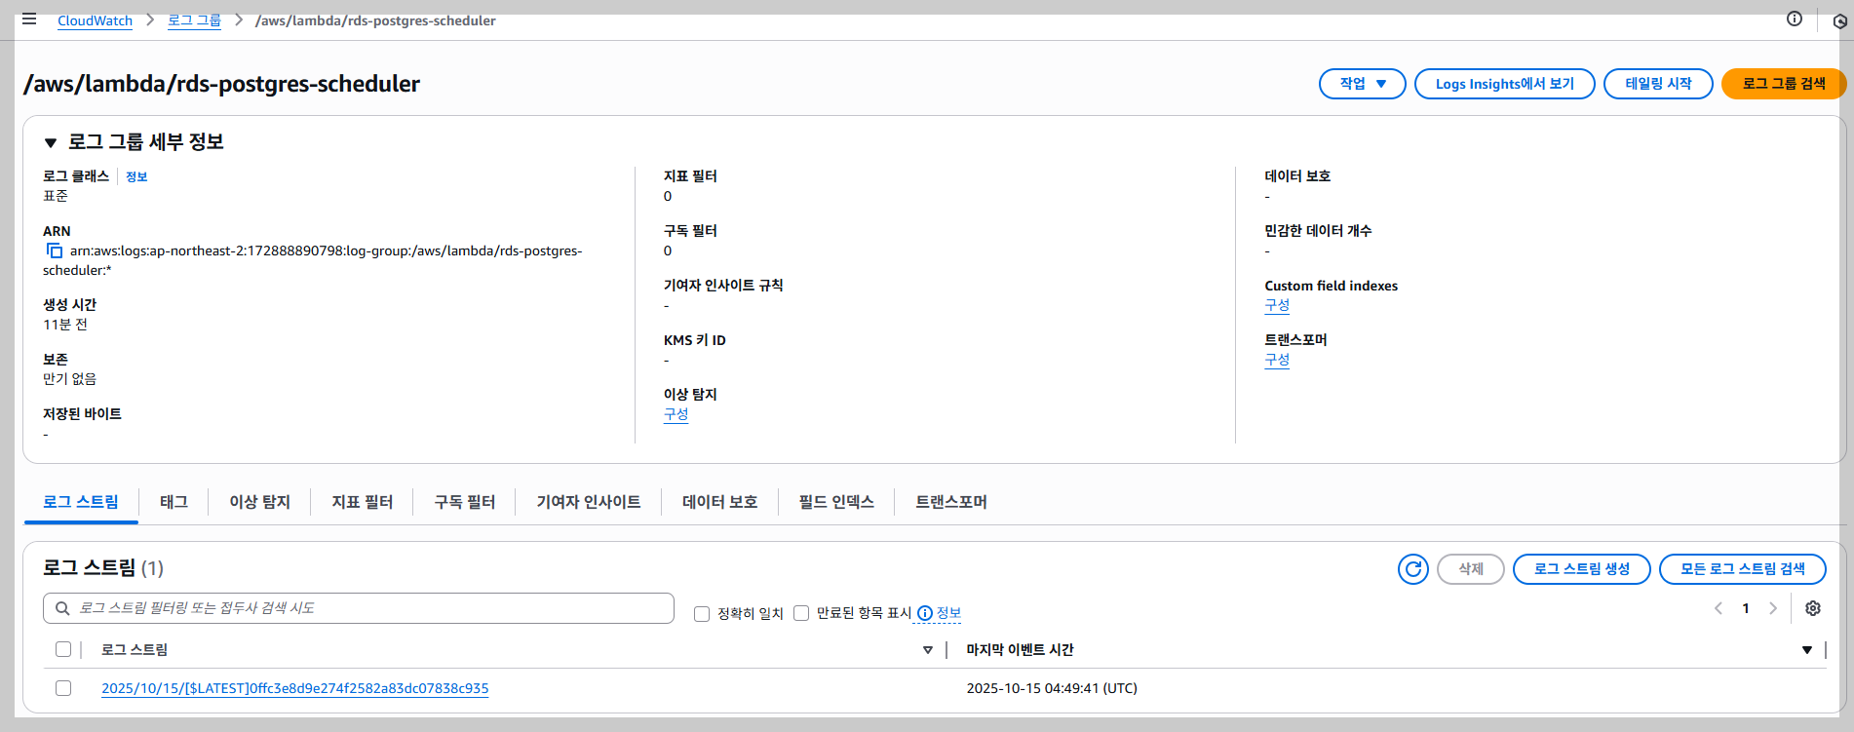
Task: Click the 만기 없음 retention value
Action: point(69,379)
